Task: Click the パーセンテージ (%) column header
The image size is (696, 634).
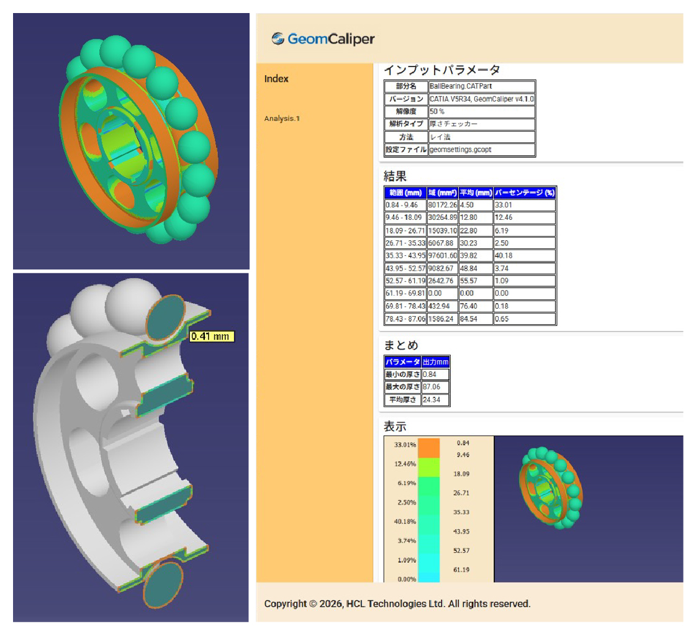Action: (x=525, y=192)
